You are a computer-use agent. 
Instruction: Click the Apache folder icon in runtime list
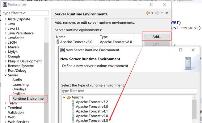pyautogui.click(x=69, y=97)
